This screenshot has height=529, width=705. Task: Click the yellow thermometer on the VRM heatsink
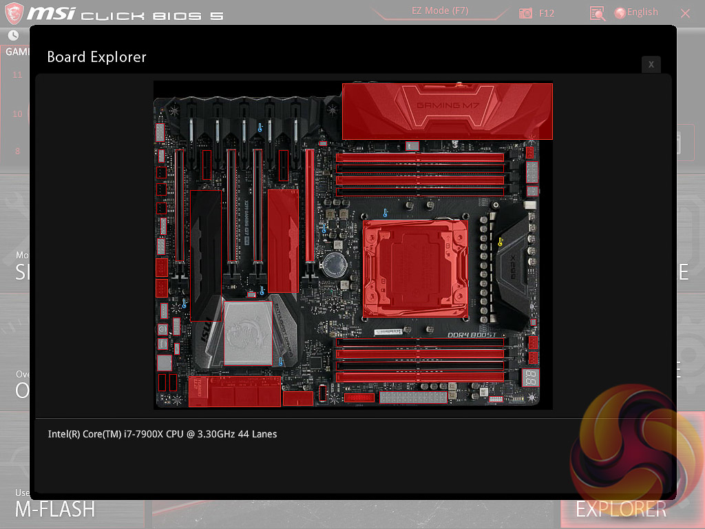pyautogui.click(x=501, y=242)
